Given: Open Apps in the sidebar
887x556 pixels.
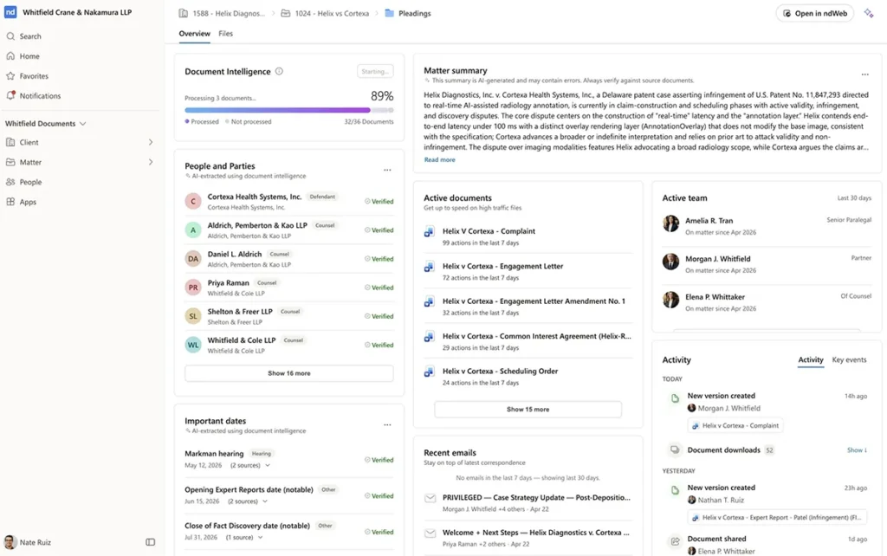Looking at the screenshot, I should (x=21, y=202).
